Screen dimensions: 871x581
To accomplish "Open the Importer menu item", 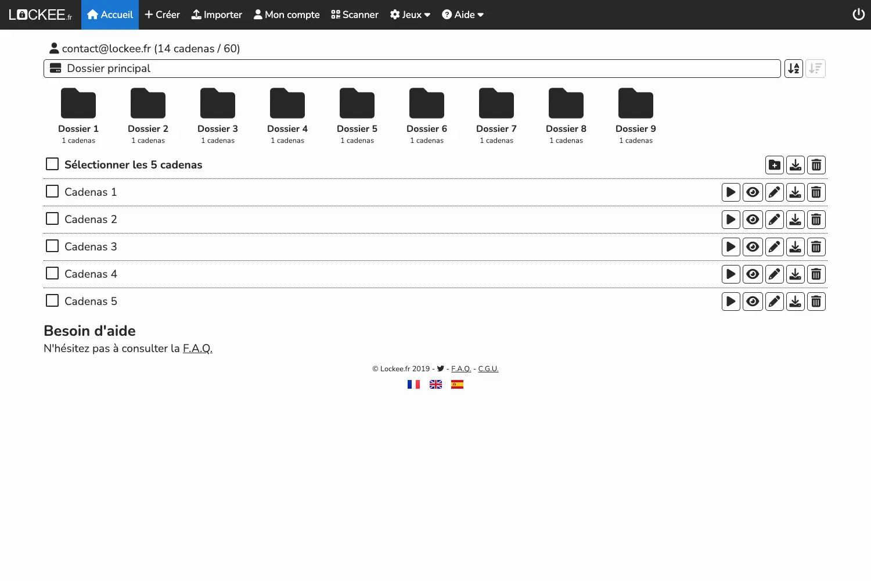I will pyautogui.click(x=217, y=15).
